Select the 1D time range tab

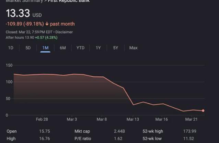(x=11, y=48)
